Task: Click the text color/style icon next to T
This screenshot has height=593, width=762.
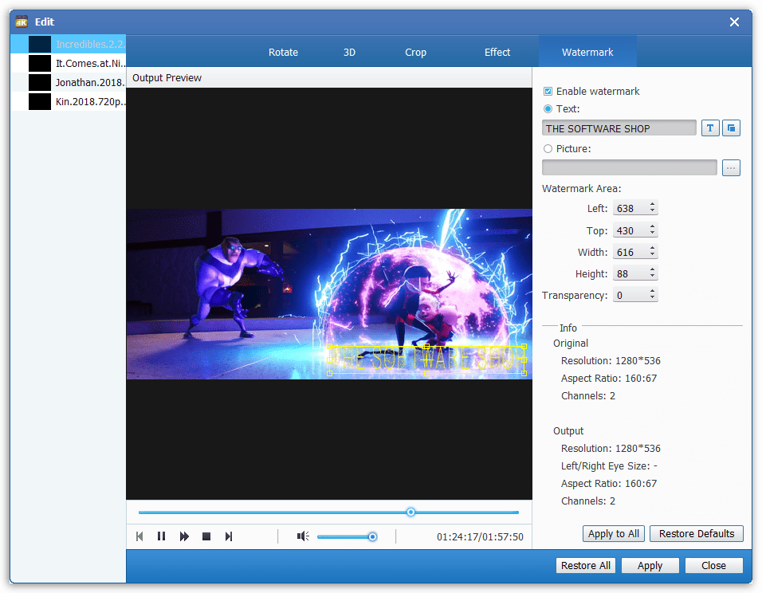Action: [x=731, y=128]
